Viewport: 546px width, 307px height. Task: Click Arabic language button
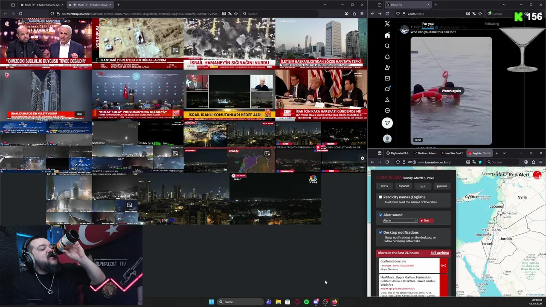423,186
